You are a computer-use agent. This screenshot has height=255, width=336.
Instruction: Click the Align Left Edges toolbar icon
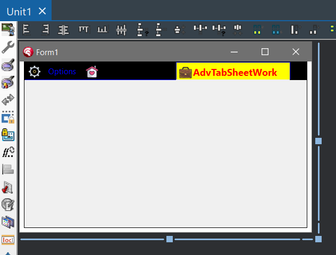(x=26, y=30)
